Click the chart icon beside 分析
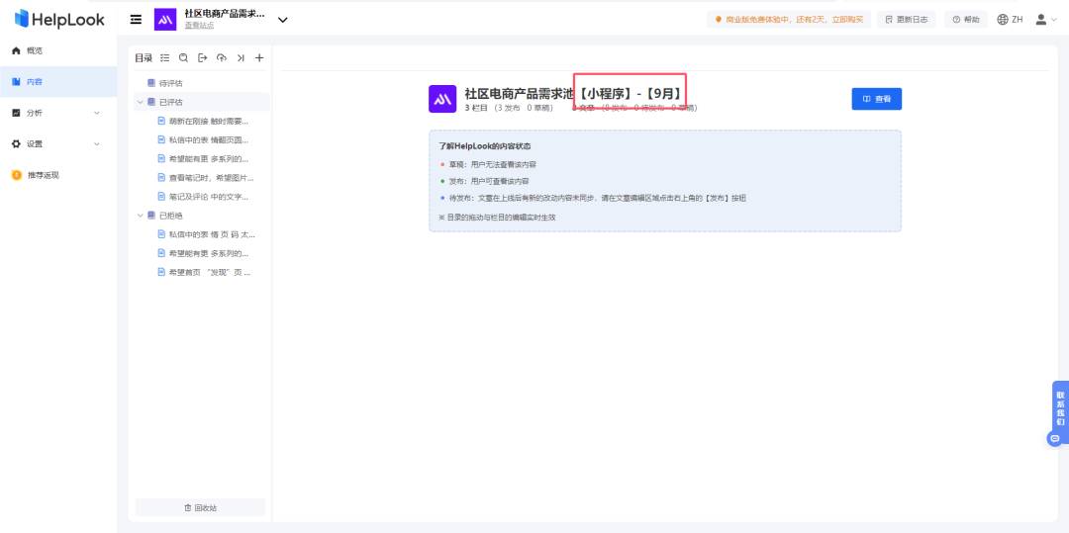1069x533 pixels. point(17,113)
